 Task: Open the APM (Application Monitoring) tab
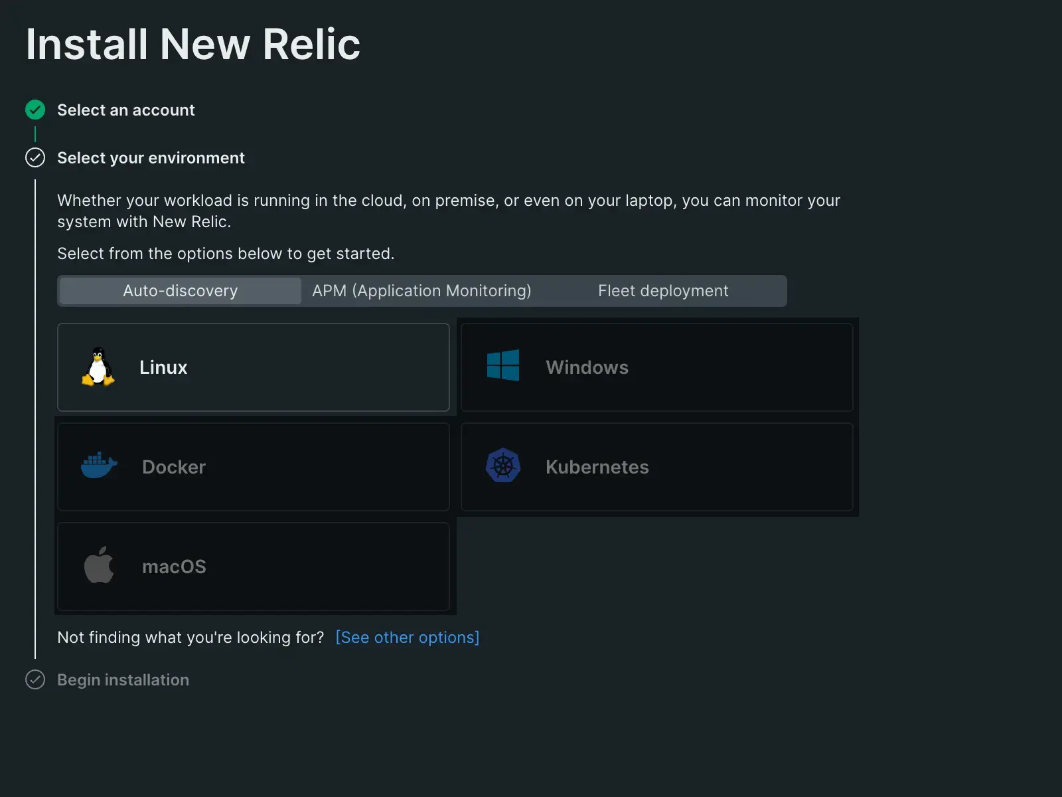(421, 291)
